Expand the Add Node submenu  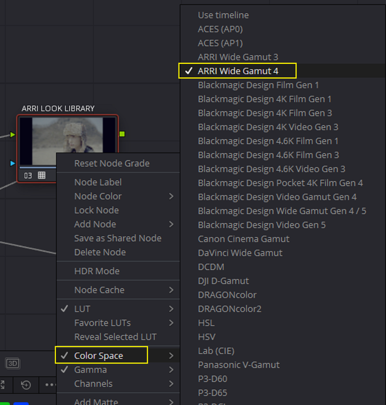[118, 224]
